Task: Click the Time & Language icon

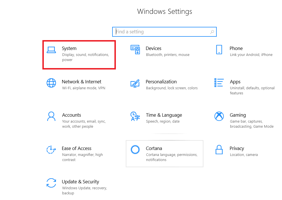Action: coord(135,116)
